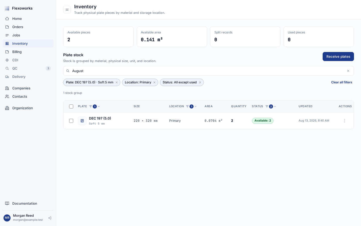Click the Quantity column header

pyautogui.click(x=239, y=106)
